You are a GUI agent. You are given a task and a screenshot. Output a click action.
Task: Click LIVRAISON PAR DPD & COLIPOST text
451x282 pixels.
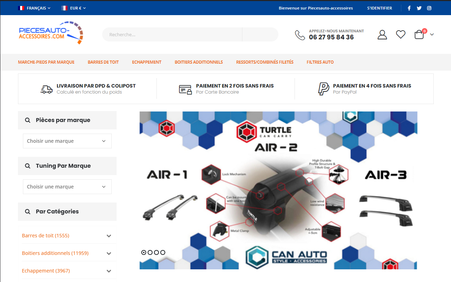96,86
